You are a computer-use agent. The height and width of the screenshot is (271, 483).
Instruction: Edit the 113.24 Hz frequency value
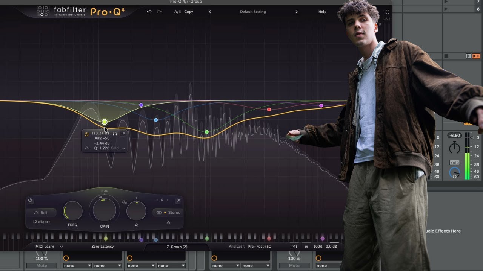[x=100, y=133]
